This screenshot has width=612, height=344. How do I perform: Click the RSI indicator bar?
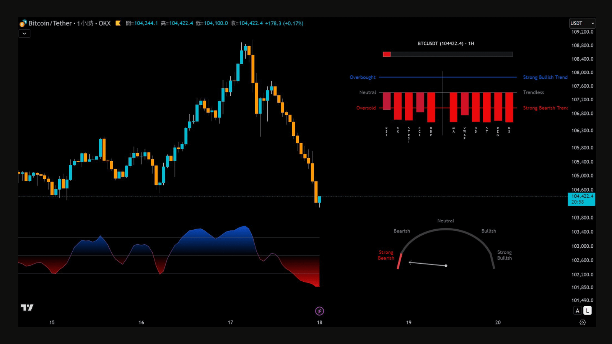pos(387,101)
